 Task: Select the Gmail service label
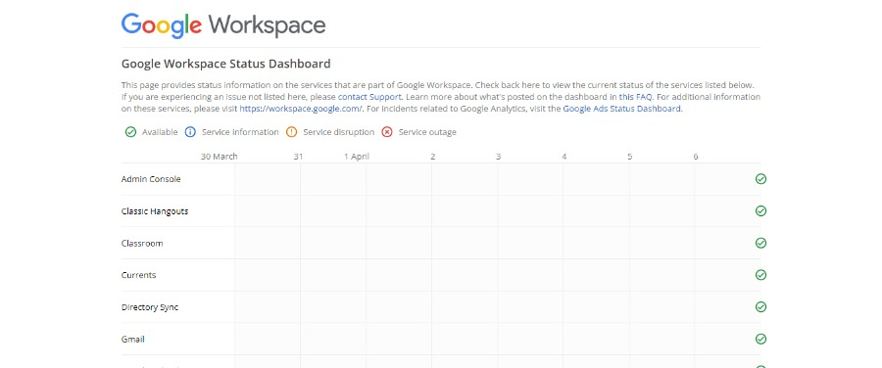(x=133, y=340)
